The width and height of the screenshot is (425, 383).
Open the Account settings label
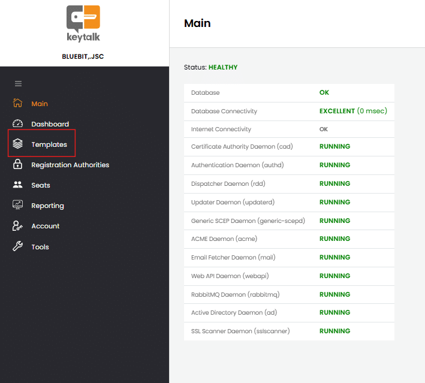46,226
